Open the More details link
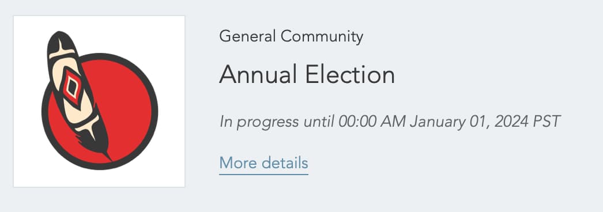Viewport: 603px width, 212px height. [264, 163]
